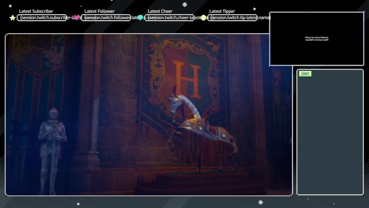369x208 pixels.
Task: Select the Latest Follower label
Action: [99, 11]
